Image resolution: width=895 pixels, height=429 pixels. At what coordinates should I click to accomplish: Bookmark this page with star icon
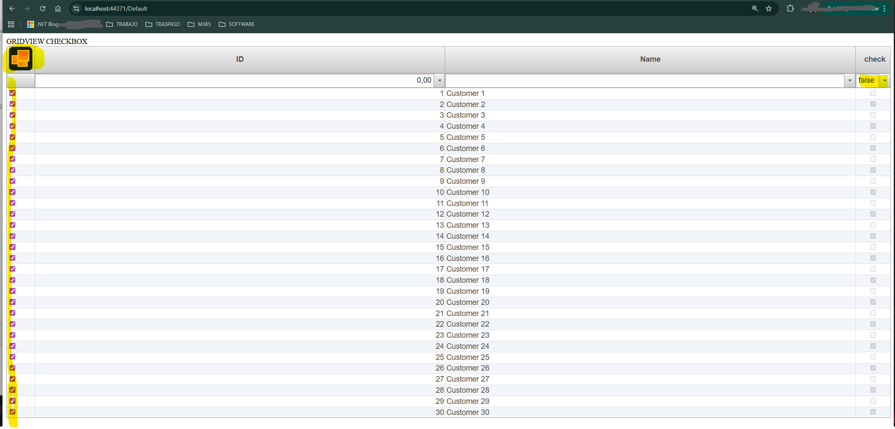point(769,9)
